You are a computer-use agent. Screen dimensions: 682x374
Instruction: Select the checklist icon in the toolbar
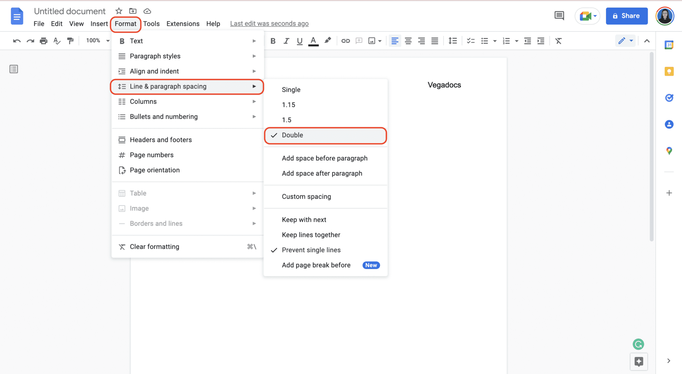pyautogui.click(x=471, y=41)
